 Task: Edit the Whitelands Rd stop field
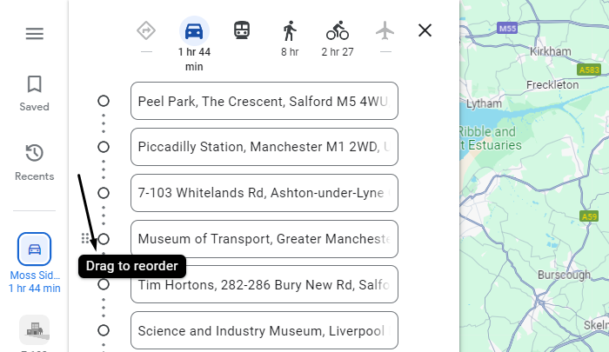(264, 193)
